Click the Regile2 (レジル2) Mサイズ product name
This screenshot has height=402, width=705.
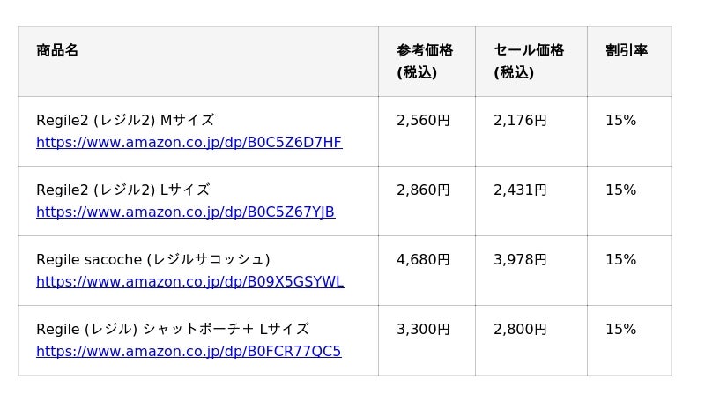[125, 120]
